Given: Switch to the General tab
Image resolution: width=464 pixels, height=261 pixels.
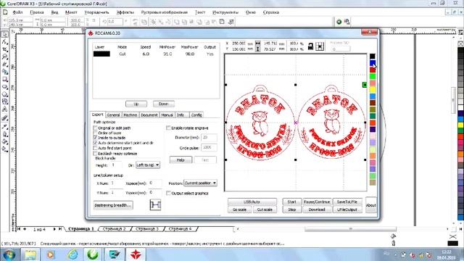Looking at the screenshot, I should [113, 115].
